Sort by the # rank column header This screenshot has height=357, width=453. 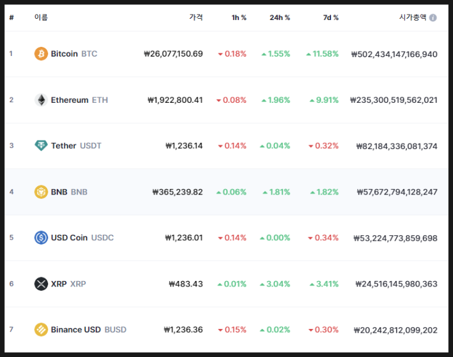[12, 18]
